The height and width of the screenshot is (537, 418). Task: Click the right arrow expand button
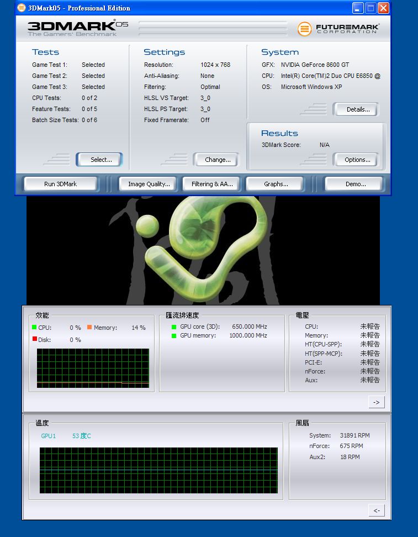(x=376, y=402)
